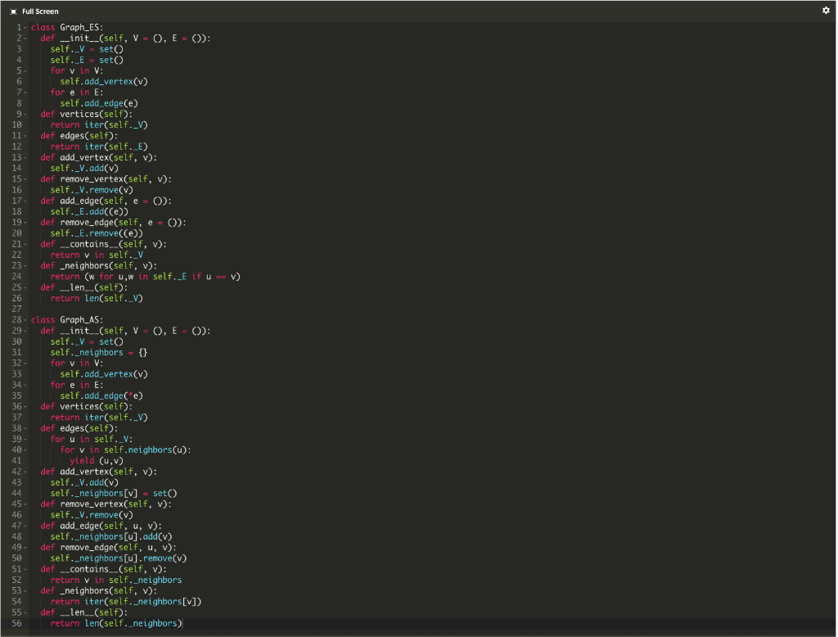Click 'self.add_edge(e)' on line 8

pyautogui.click(x=99, y=103)
